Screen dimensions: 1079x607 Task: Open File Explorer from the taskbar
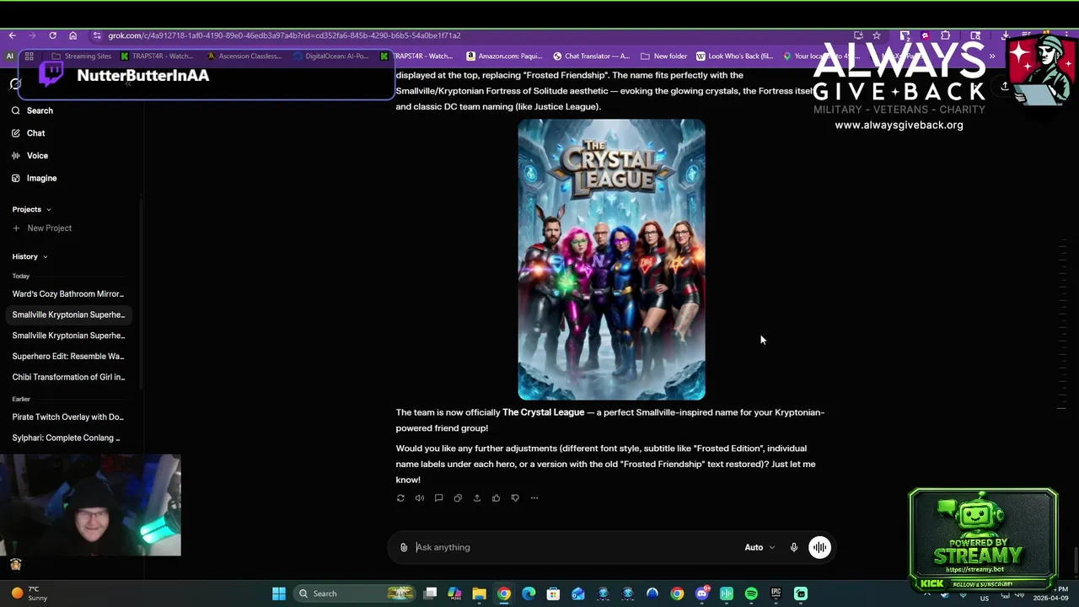tap(479, 594)
